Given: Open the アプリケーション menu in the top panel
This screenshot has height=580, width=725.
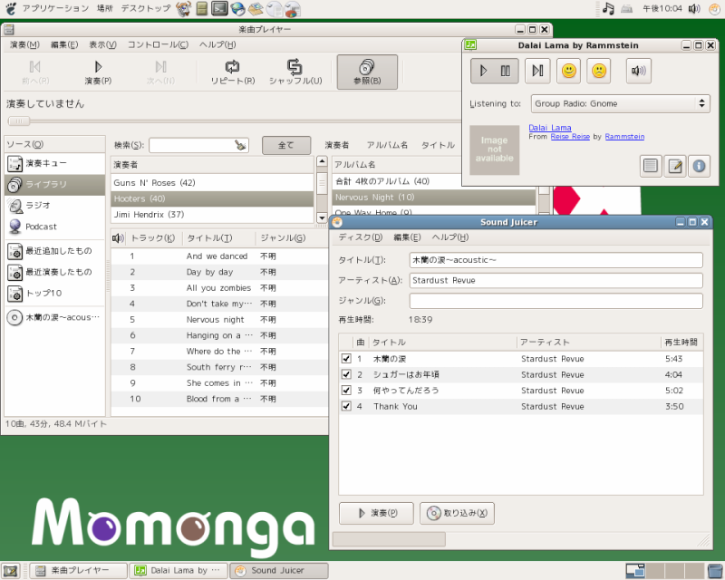Looking at the screenshot, I should (x=55, y=8).
